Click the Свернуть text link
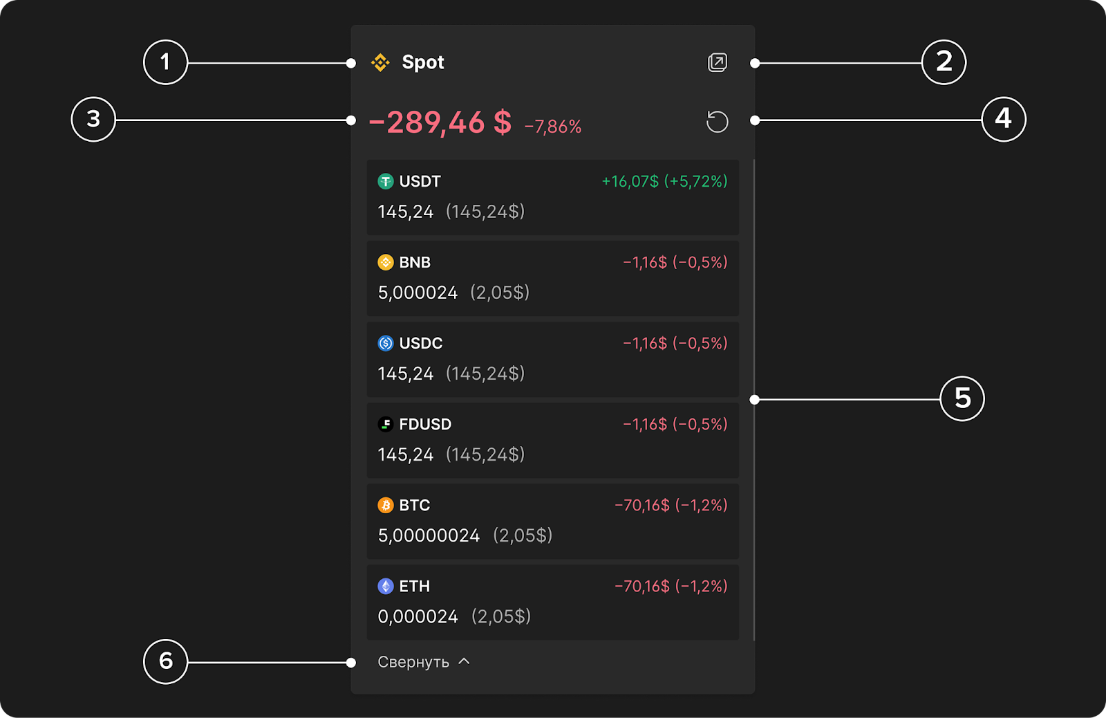Screen dimensions: 1106x718 [x=413, y=662]
